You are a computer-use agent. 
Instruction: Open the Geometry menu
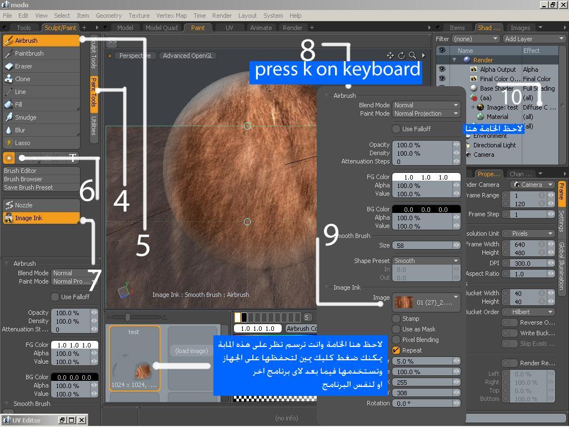108,16
